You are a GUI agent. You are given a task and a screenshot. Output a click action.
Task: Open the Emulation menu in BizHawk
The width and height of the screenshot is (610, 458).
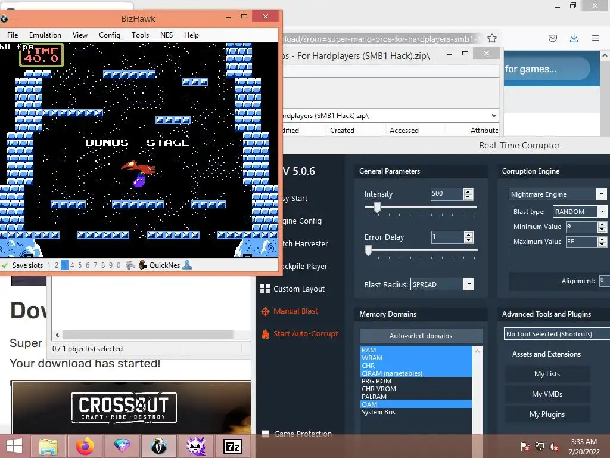coord(45,35)
